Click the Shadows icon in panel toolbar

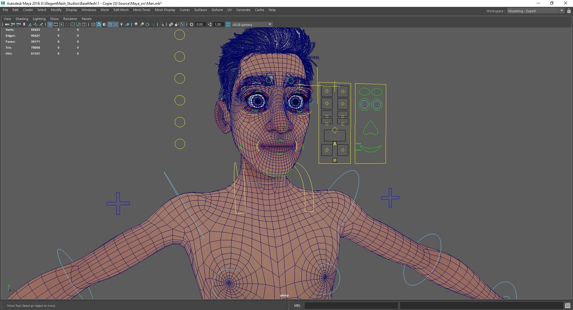point(127,24)
